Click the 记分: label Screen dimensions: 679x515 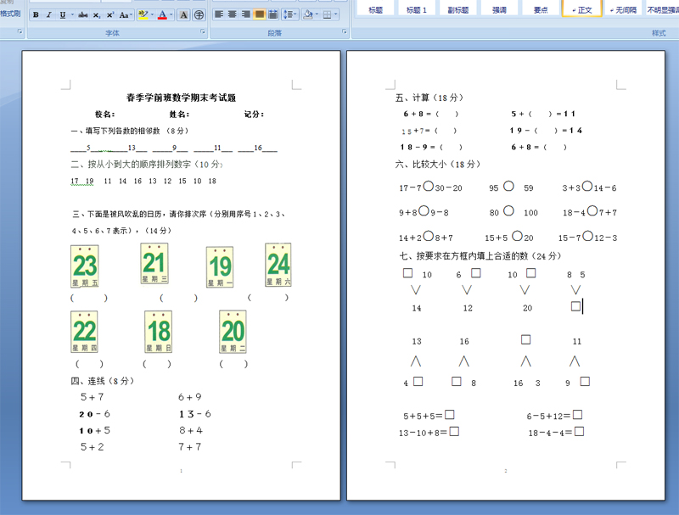[254, 115]
